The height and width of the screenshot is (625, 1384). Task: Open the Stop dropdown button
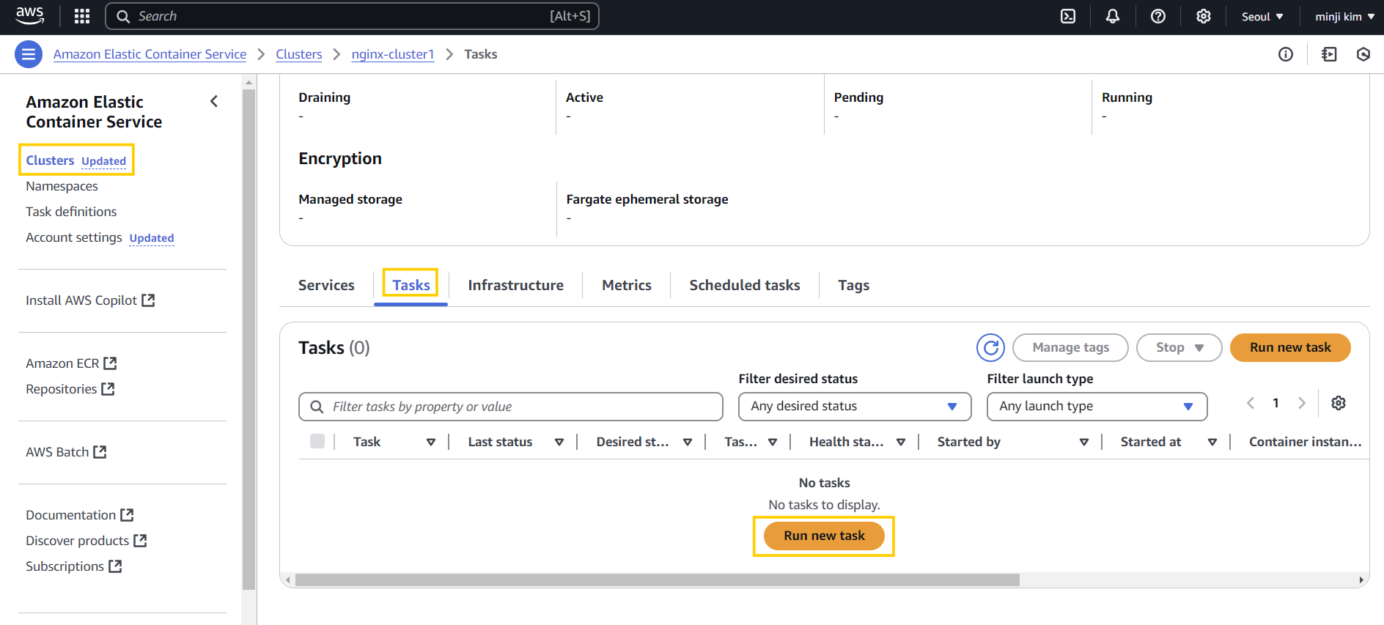click(x=1179, y=347)
